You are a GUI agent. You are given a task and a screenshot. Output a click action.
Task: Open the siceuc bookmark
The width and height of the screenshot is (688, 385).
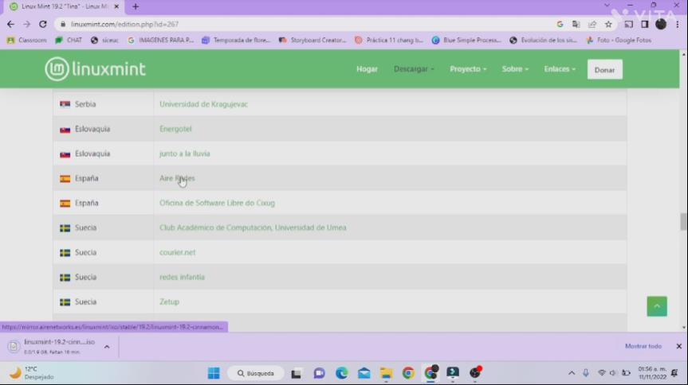point(104,41)
